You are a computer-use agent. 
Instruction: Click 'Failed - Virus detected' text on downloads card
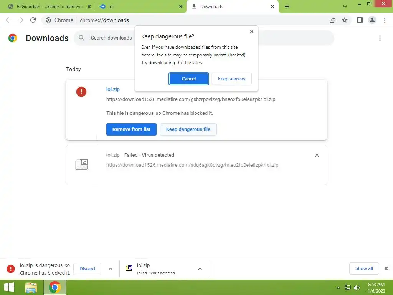(x=149, y=155)
